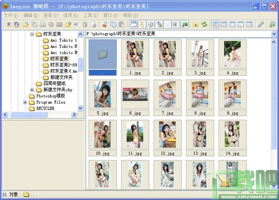
Task: Click the folder tree vertical scrollbar thumb
Action: point(81,65)
